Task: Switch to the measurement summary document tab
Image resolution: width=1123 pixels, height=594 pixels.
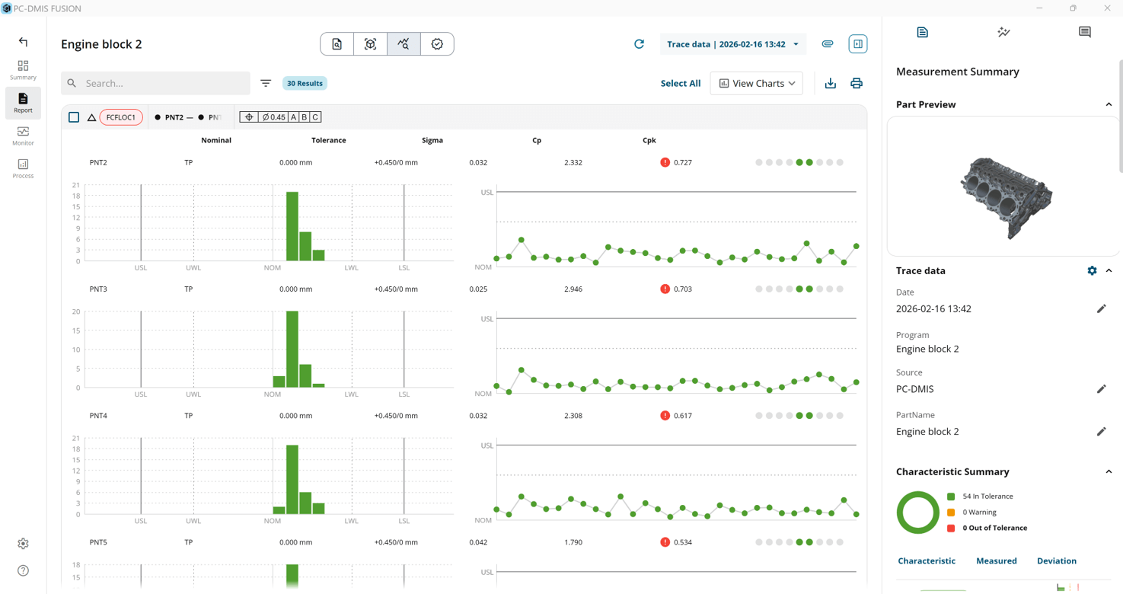Action: 922,32
